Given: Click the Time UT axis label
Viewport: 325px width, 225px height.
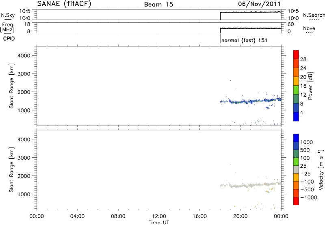Looking at the screenshot, I should (x=159, y=222).
